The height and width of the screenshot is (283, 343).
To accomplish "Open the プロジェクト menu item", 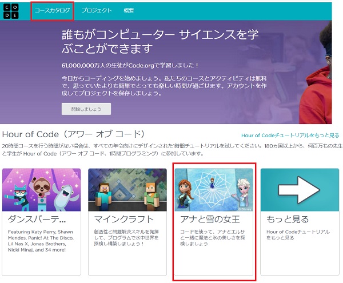I will click(97, 10).
